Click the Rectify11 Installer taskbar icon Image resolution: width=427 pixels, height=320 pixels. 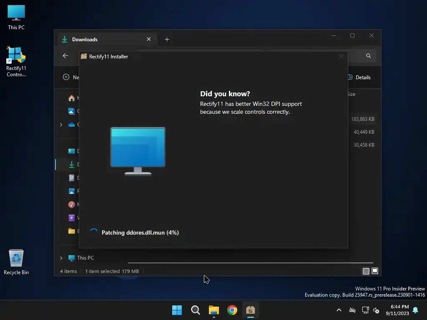point(251,310)
